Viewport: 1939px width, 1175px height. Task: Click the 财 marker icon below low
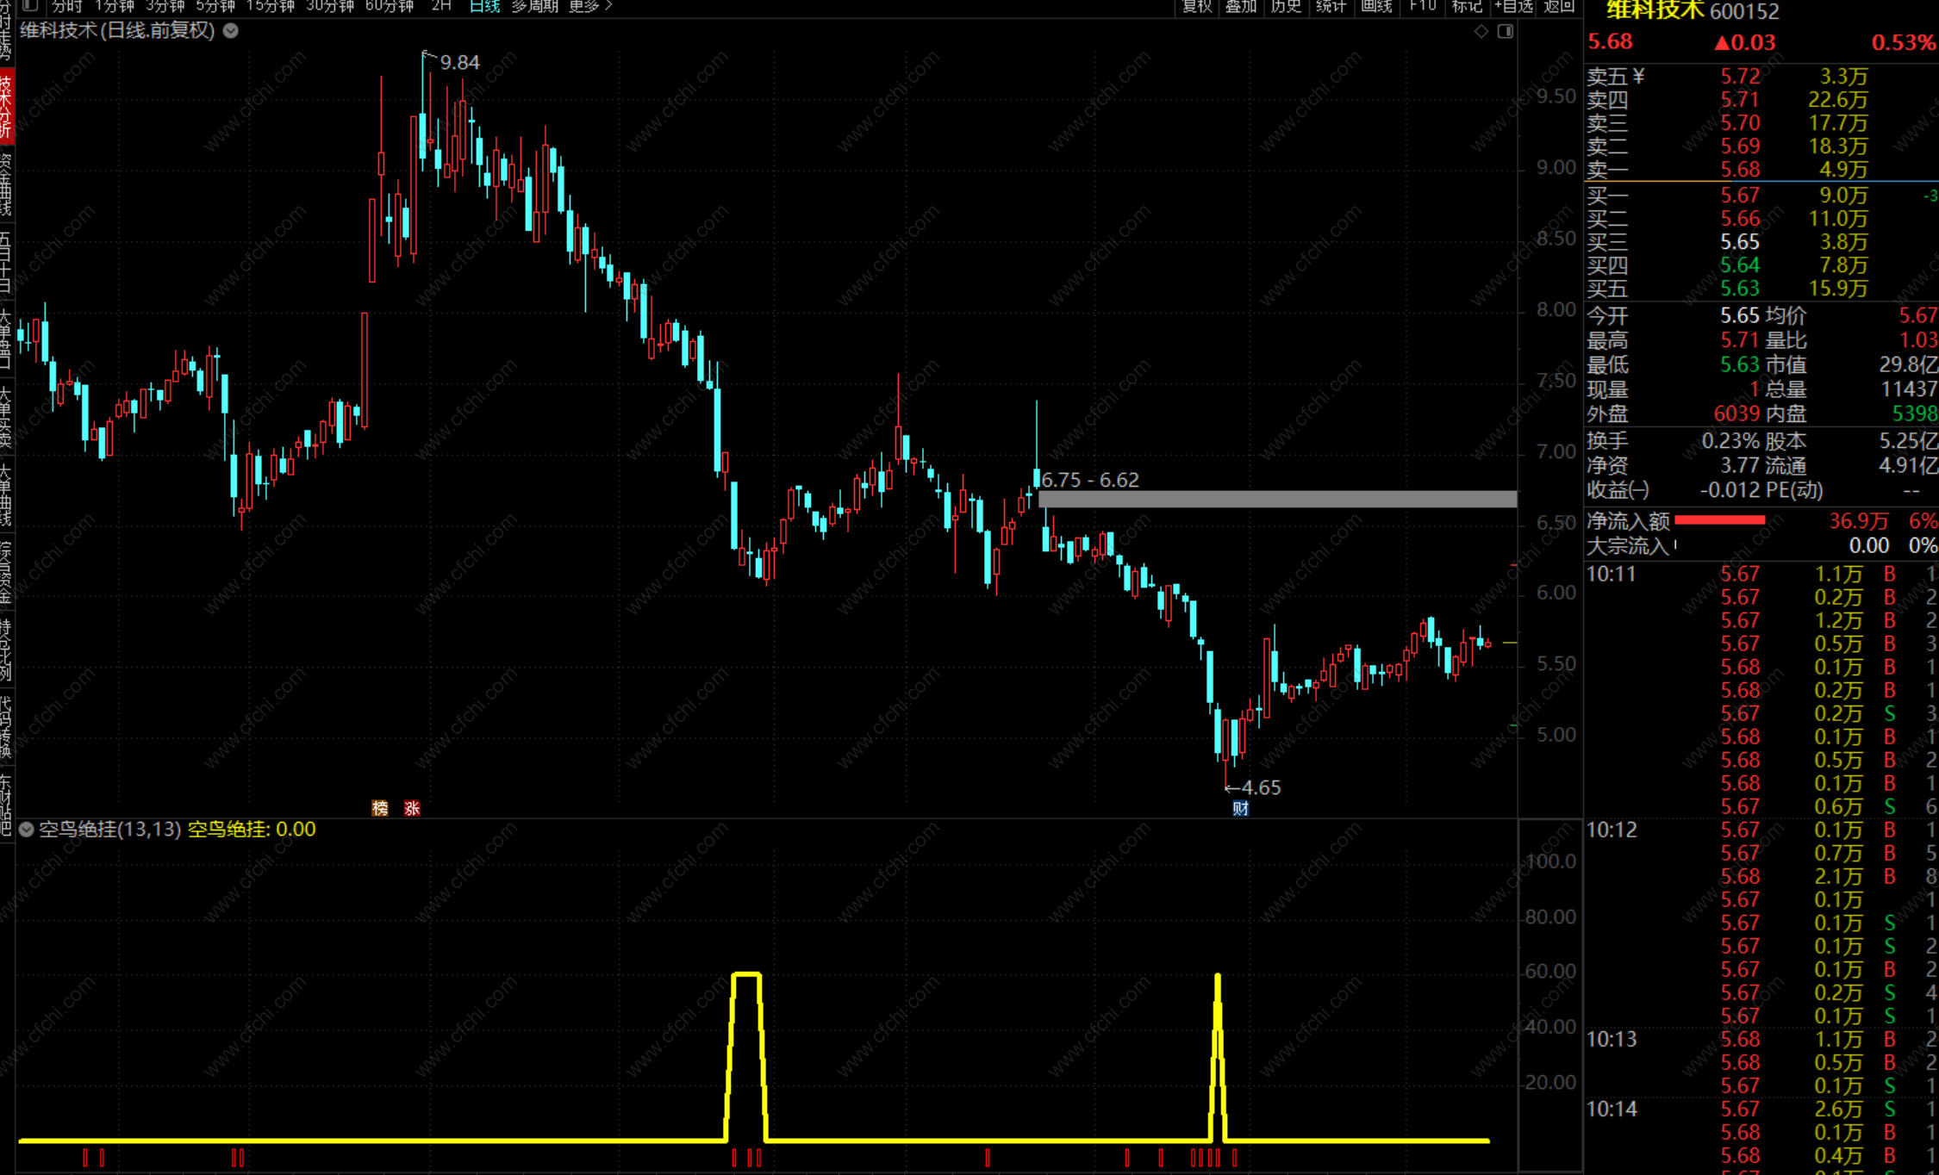pos(1240,808)
